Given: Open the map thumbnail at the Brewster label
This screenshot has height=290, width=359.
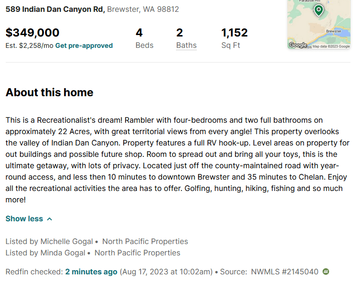Looking at the screenshot, I should [x=333, y=31].
